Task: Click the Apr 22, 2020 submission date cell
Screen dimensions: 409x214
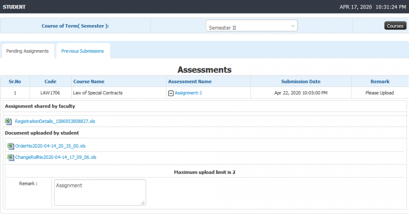Action: [301, 93]
